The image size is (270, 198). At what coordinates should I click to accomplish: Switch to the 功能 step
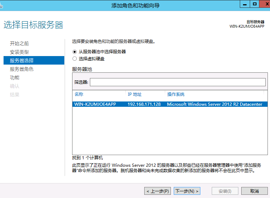click(15, 77)
